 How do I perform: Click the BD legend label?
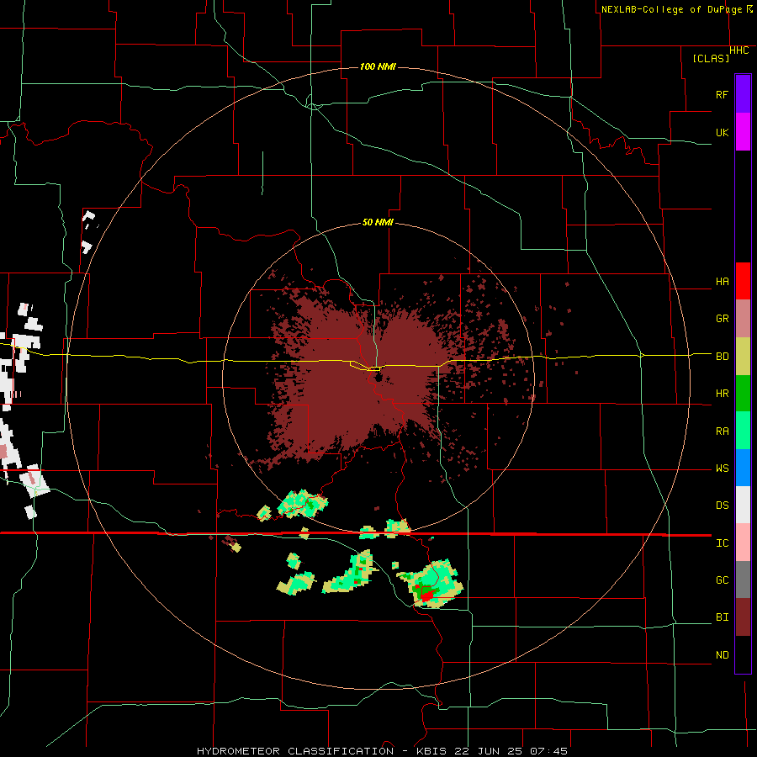pos(722,357)
